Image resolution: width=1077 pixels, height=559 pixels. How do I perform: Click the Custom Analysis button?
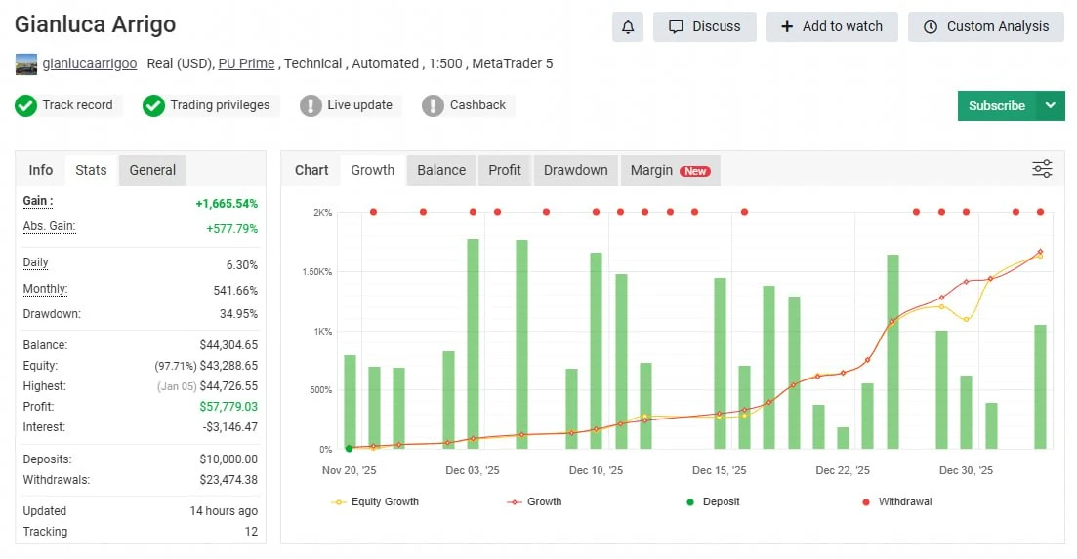pos(985,27)
